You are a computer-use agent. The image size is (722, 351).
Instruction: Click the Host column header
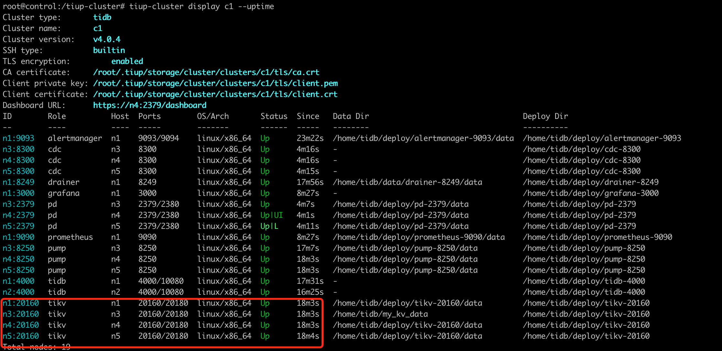pos(120,116)
